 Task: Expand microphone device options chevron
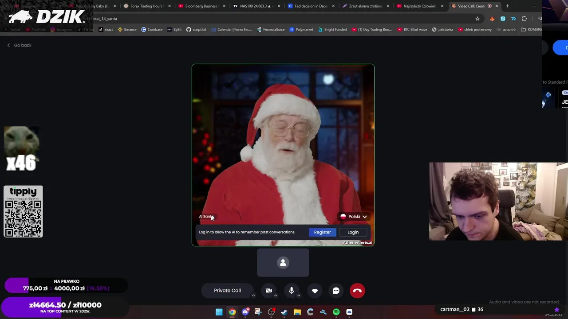pyautogui.click(x=299, y=296)
